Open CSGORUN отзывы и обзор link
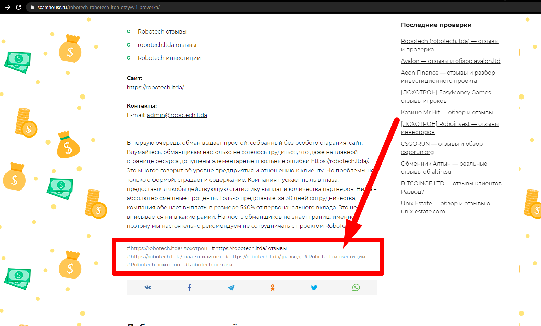 click(442, 148)
